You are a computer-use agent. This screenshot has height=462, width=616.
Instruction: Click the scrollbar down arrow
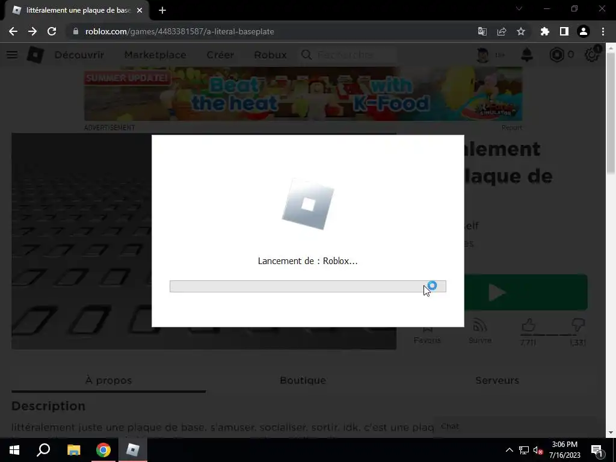tap(611, 433)
